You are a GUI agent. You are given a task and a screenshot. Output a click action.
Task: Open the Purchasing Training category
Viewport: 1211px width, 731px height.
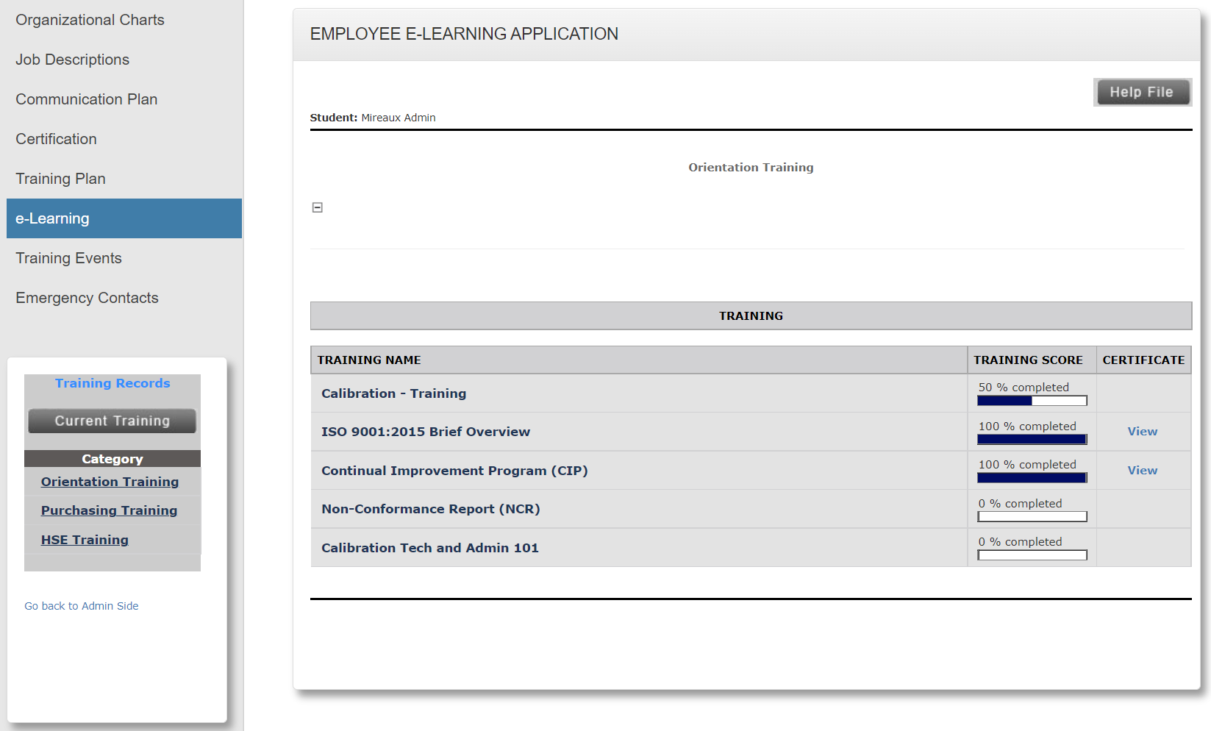point(109,510)
